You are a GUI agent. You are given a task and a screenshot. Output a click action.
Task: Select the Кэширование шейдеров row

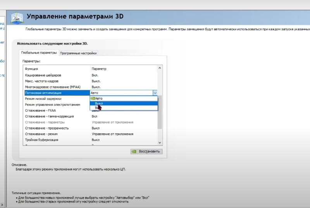click(43, 75)
